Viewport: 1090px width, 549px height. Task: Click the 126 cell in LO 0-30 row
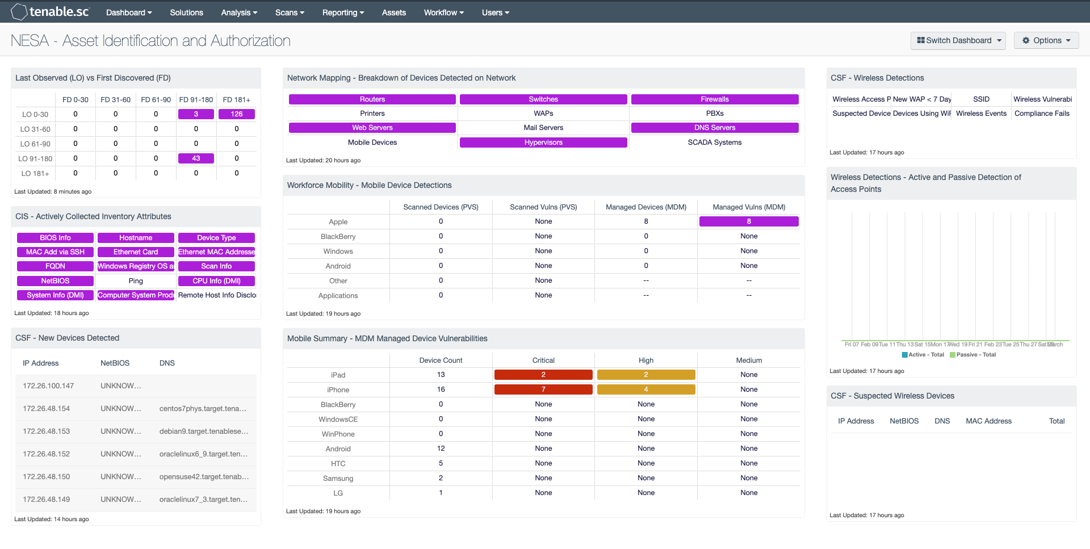[x=237, y=114]
